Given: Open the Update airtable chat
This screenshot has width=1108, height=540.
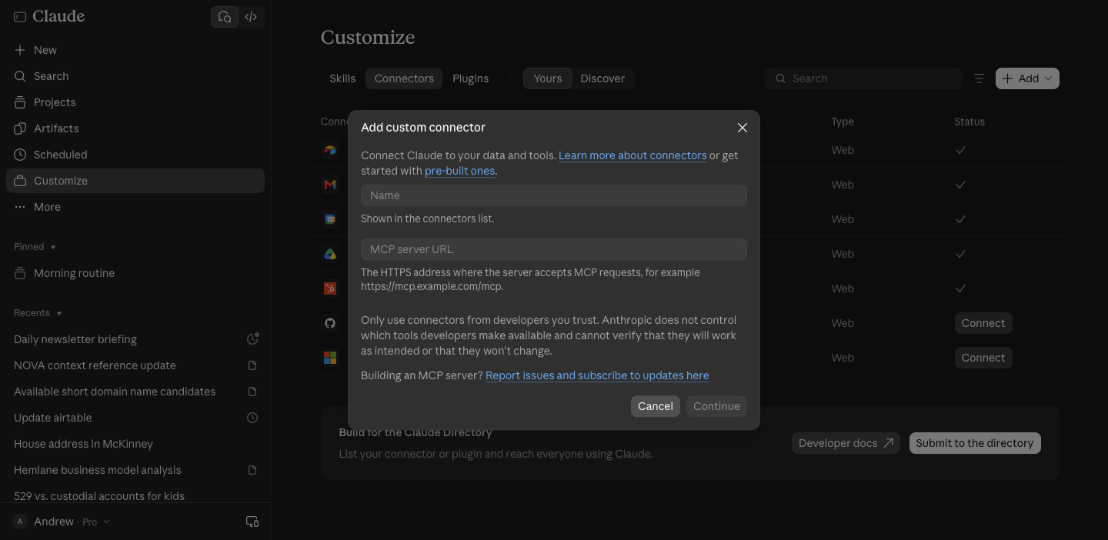Looking at the screenshot, I should click(x=53, y=418).
